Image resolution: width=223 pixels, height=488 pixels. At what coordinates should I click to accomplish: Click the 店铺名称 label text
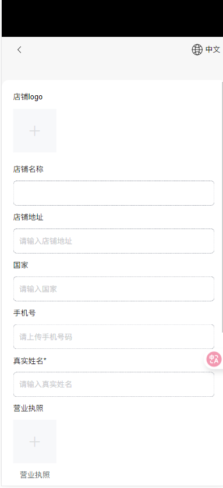click(28, 169)
